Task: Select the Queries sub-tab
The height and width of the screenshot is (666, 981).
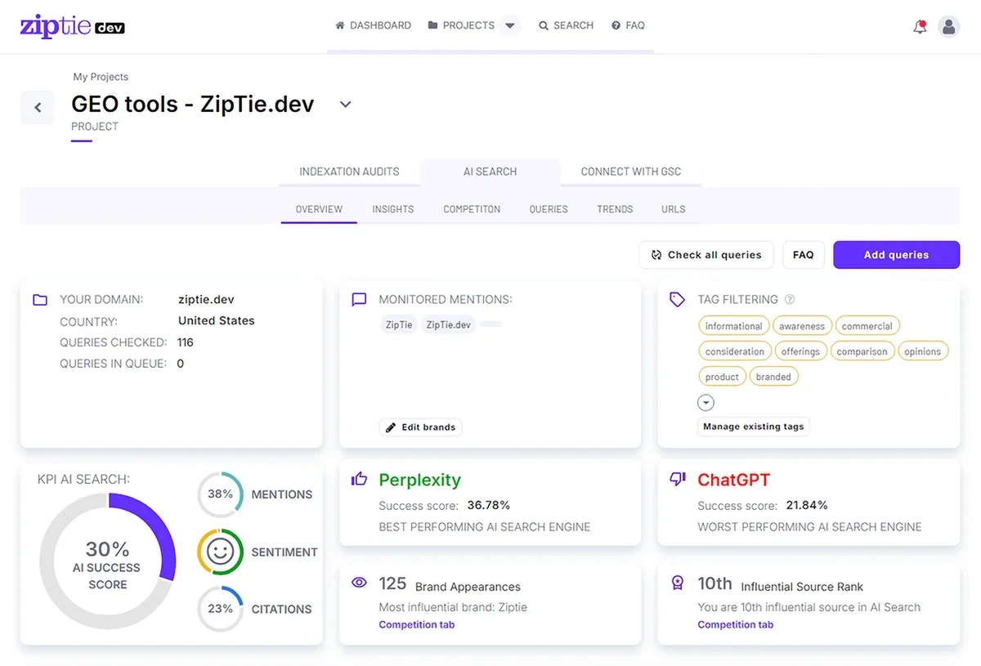Action: [549, 209]
